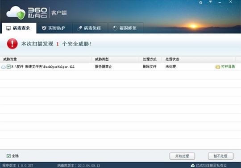
Task: Click the 360 private cloud shield logo
Action: [x=16, y=13]
